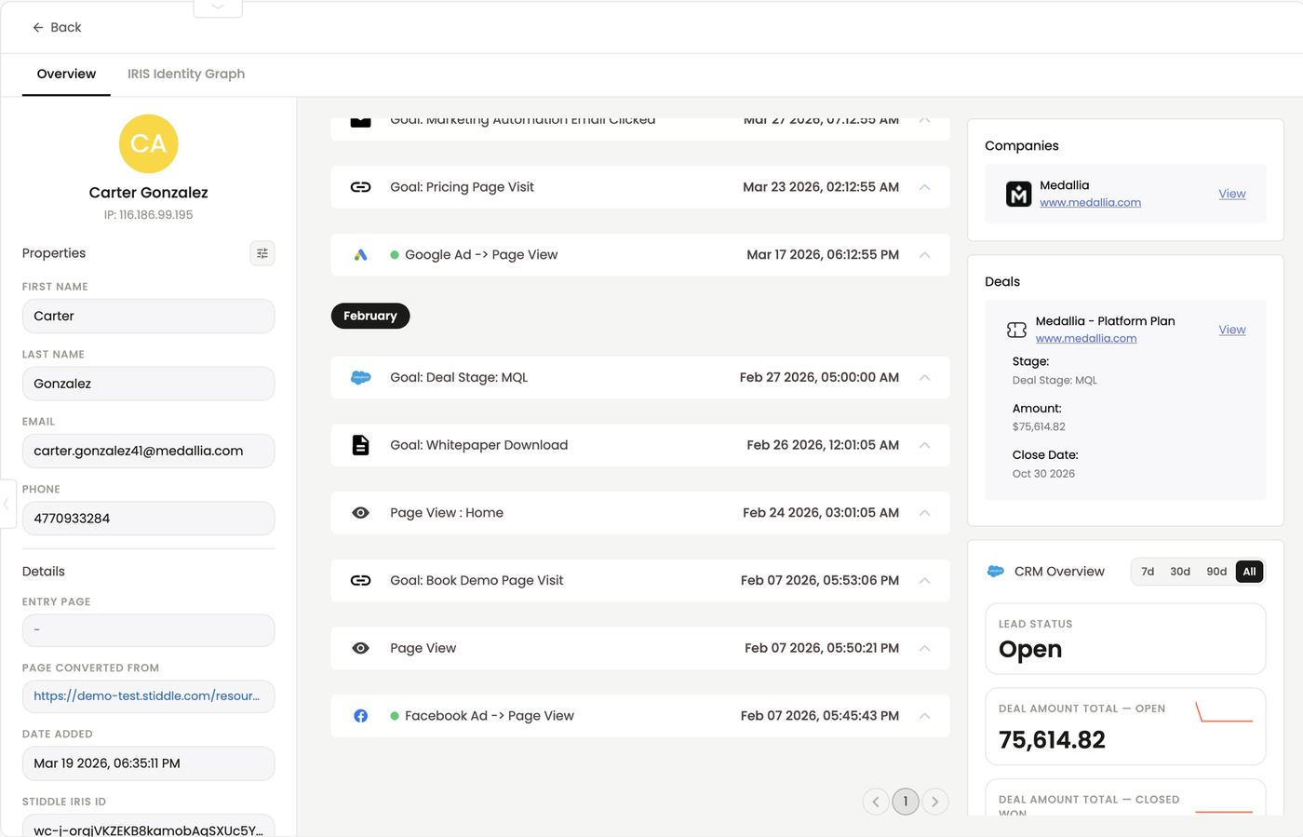Select the 90d CRM range option
The height and width of the screenshot is (837, 1303).
point(1216,572)
